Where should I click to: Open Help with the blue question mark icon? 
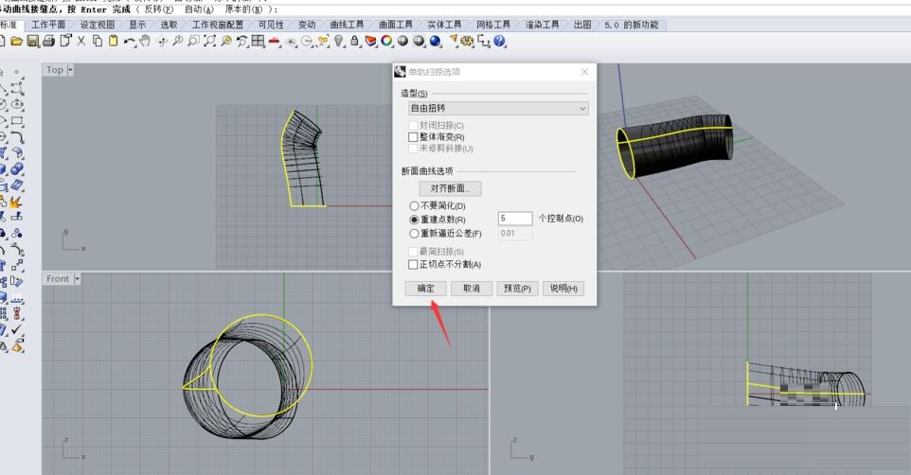500,42
